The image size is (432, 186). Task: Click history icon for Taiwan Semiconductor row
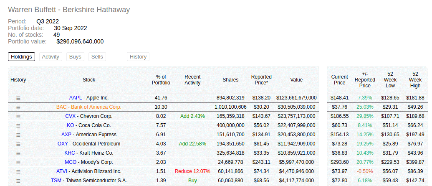pyautogui.click(x=18, y=181)
